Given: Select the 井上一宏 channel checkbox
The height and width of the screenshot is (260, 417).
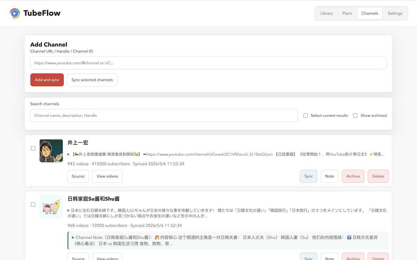Looking at the screenshot, I should pyautogui.click(x=33, y=149).
